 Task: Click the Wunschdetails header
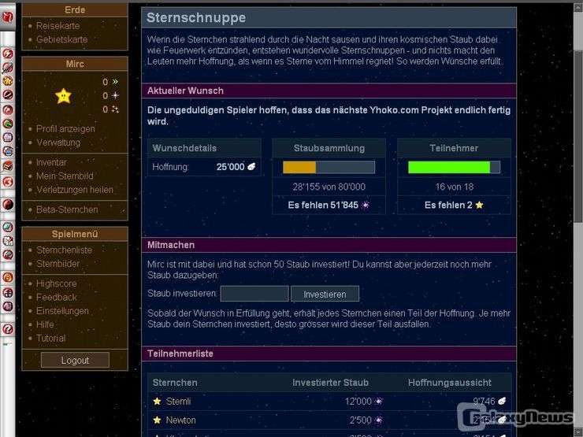tap(184, 148)
